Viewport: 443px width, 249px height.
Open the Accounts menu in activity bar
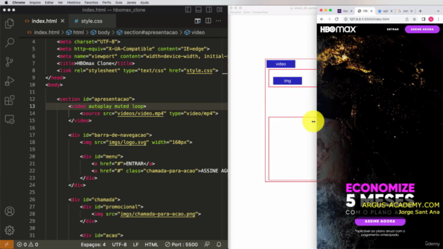coord(9,211)
